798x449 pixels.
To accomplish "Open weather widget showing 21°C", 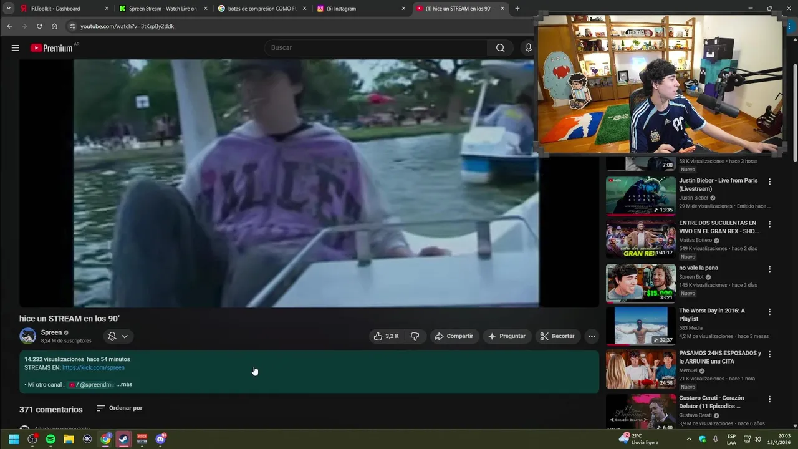I will pos(638,439).
